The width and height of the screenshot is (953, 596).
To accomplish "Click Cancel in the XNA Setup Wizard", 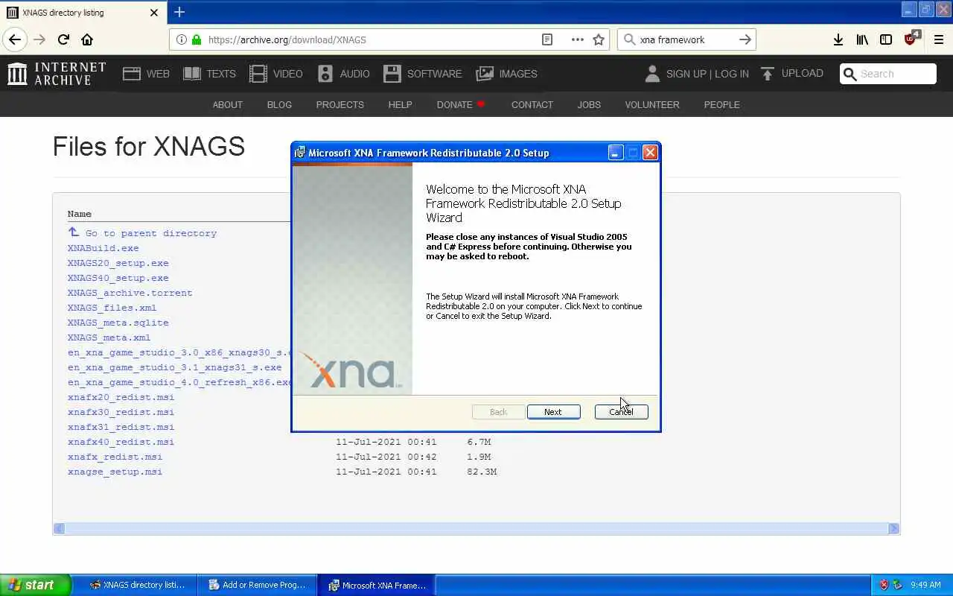I will [621, 412].
